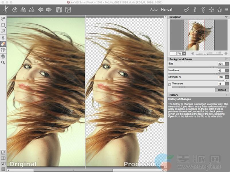Toggle the Tolerance checkbox
Image resolution: width=230 pixels, height=172 pixels.
pyautogui.click(x=170, y=84)
